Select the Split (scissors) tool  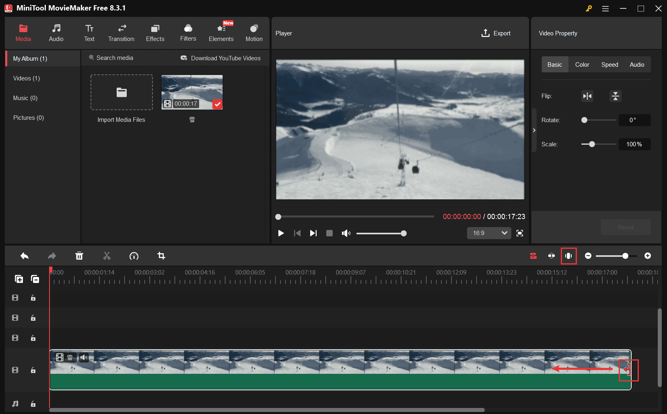pyautogui.click(x=107, y=256)
